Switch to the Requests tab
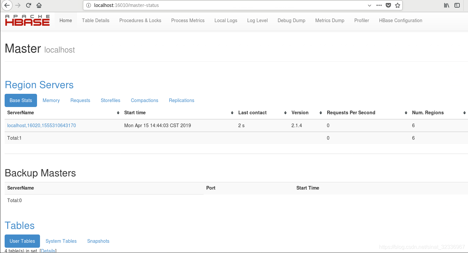468x253 pixels. tap(80, 100)
